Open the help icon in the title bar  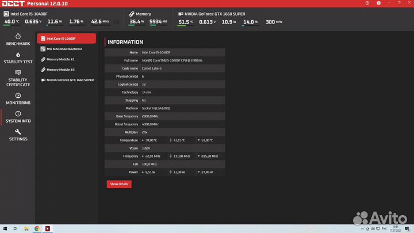367,3
